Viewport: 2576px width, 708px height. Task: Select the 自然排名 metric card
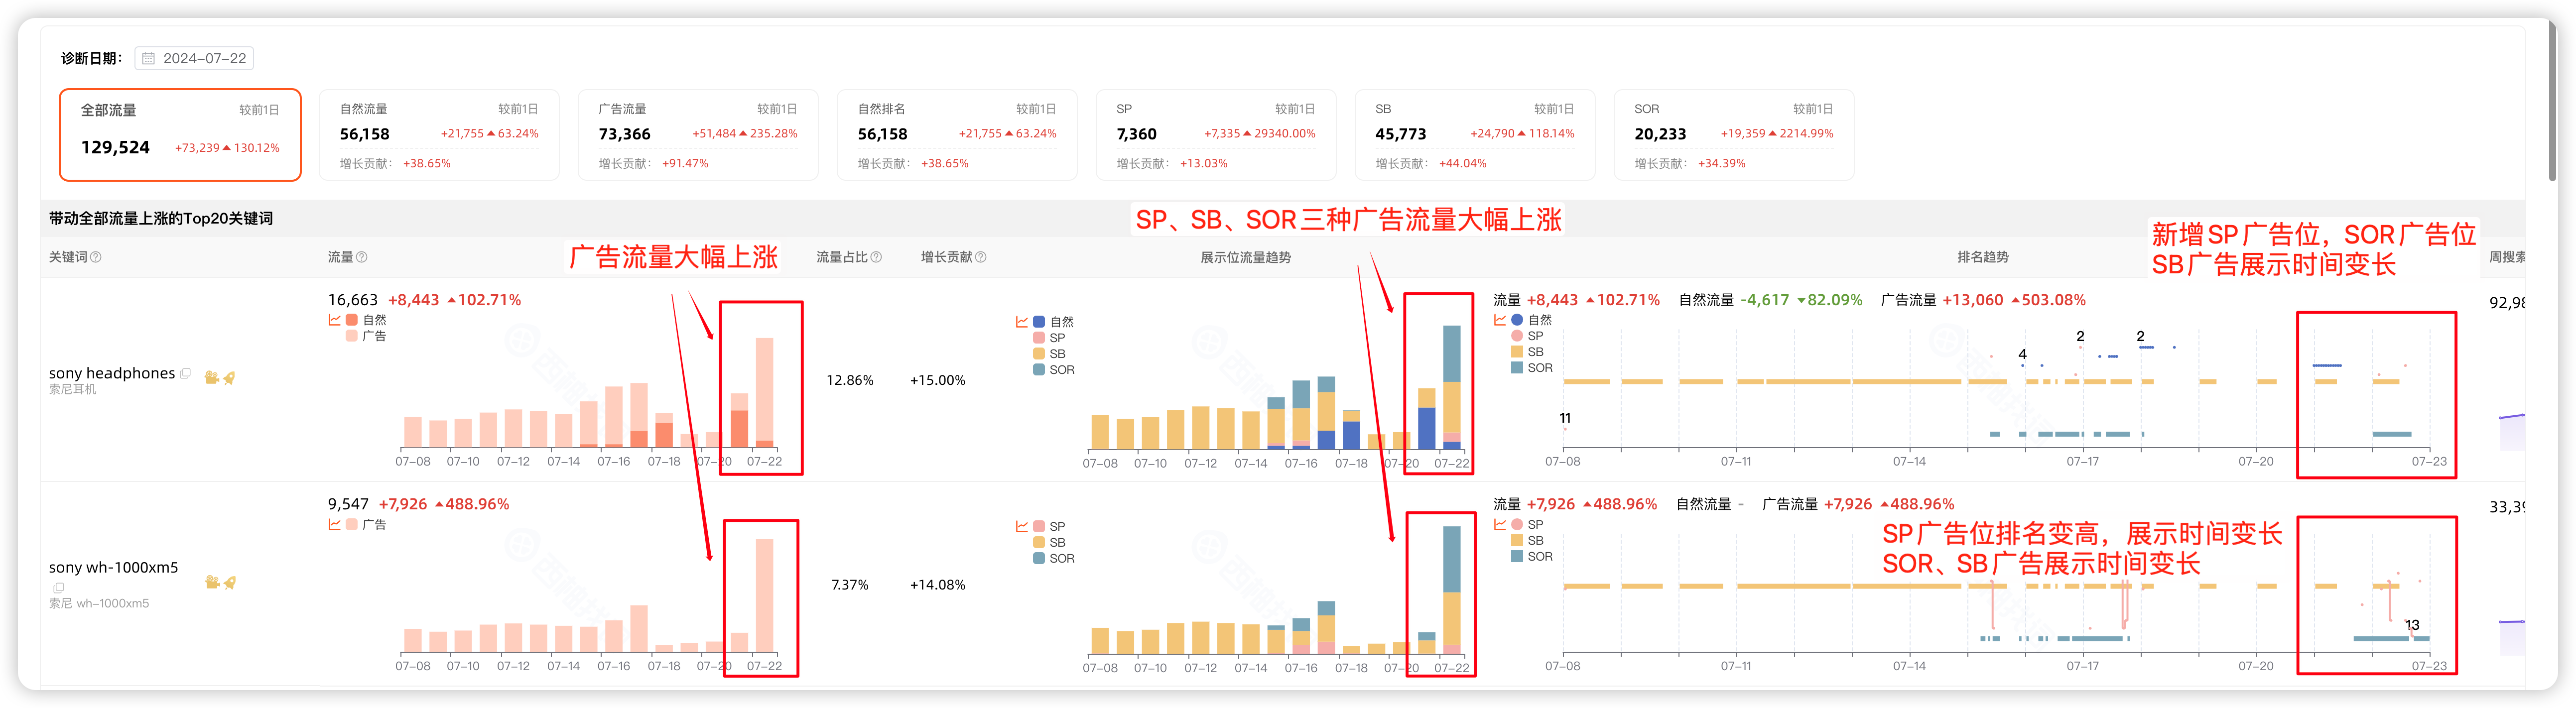point(957,135)
